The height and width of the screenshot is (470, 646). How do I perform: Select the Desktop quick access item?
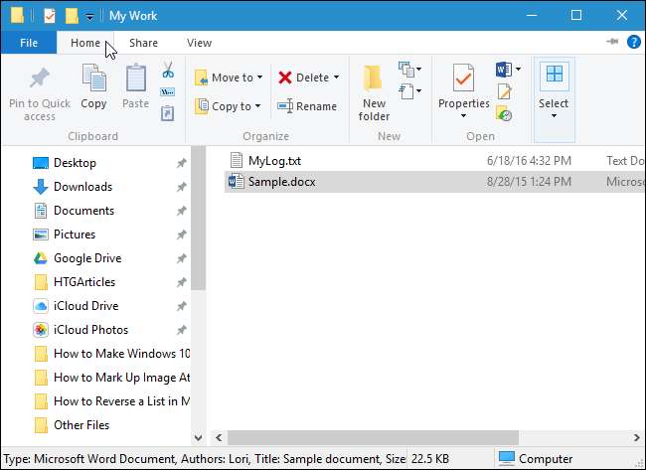pyautogui.click(x=75, y=163)
